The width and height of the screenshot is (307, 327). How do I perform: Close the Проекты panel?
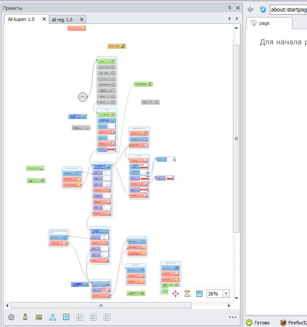tap(238, 8)
